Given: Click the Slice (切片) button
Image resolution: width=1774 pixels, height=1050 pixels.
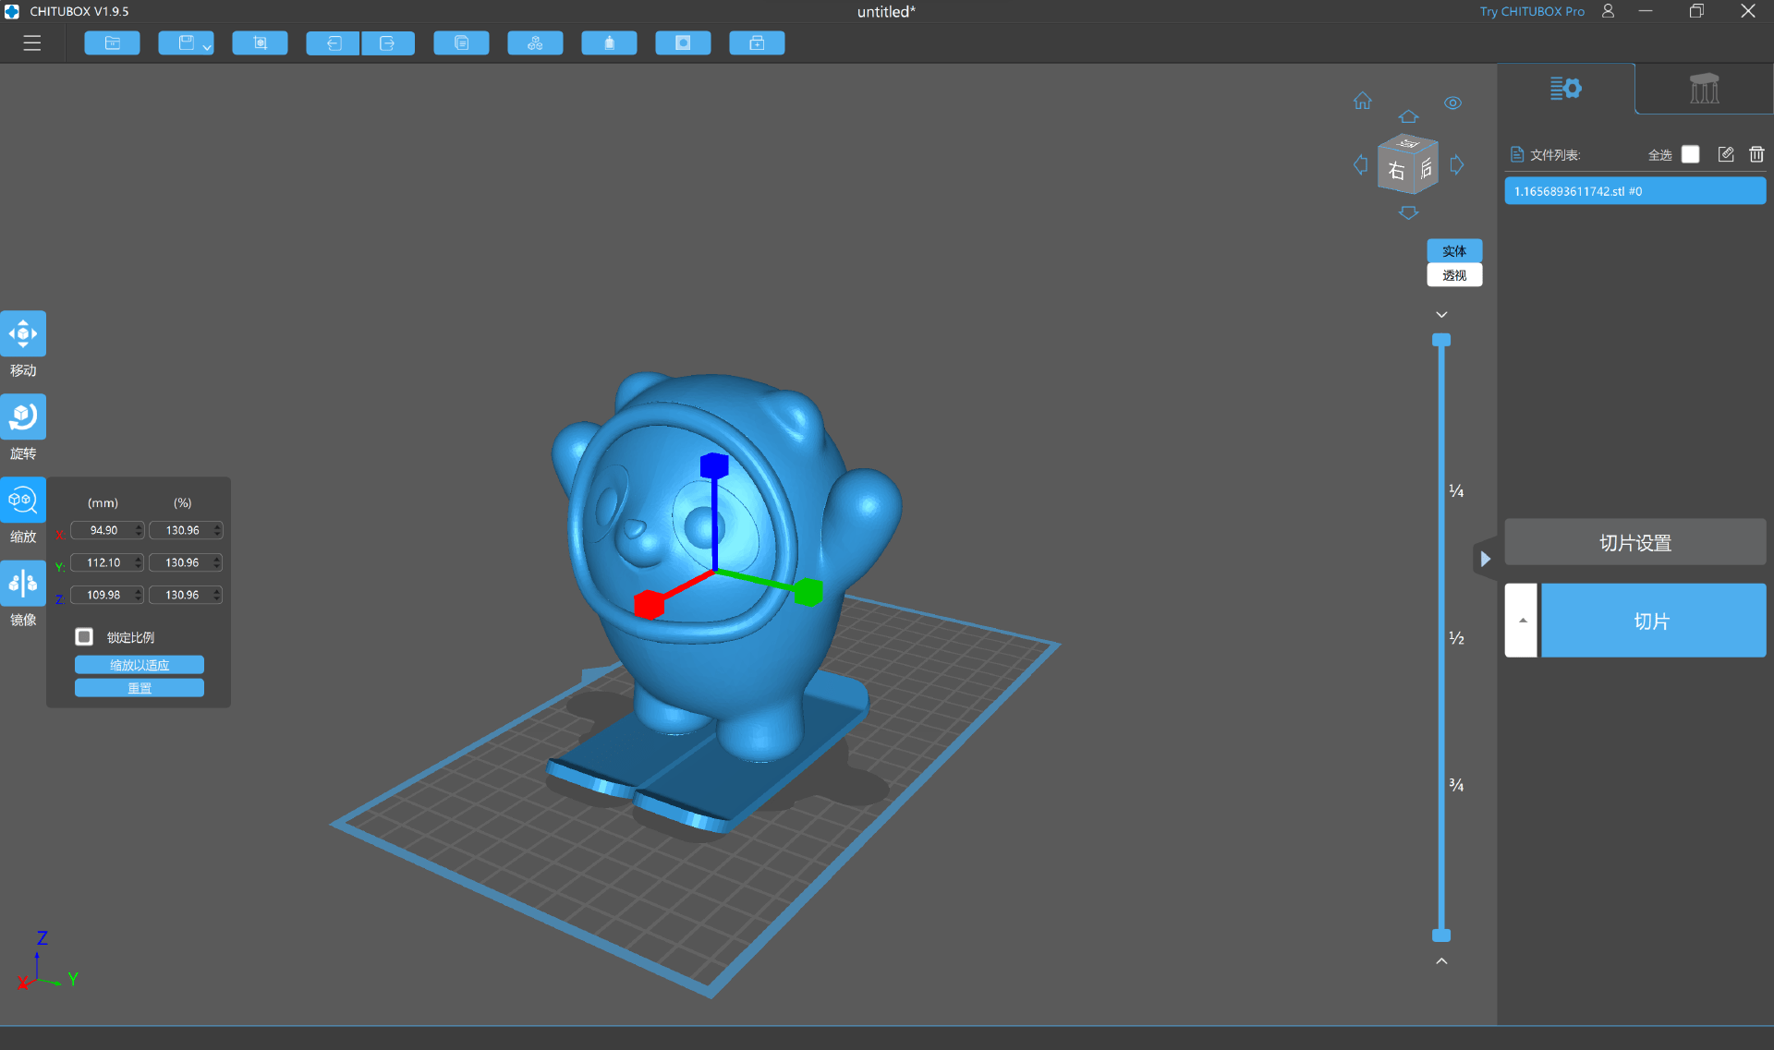Looking at the screenshot, I should 1653,621.
